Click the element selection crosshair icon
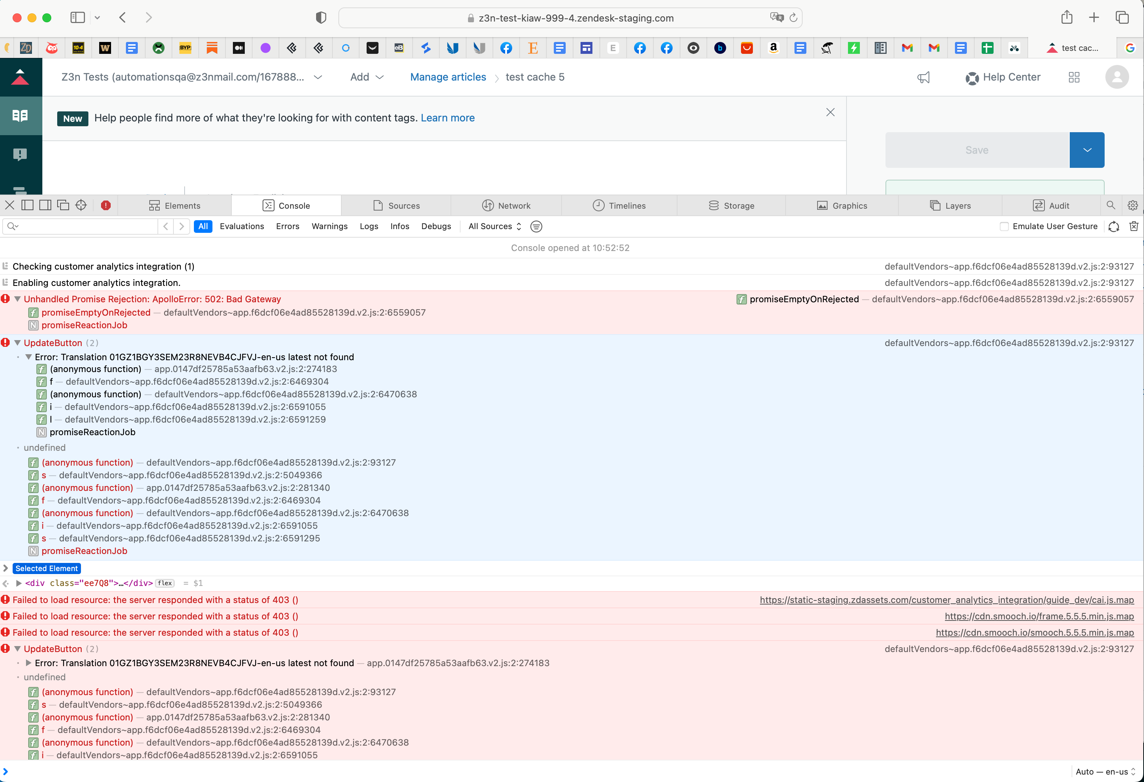The height and width of the screenshot is (782, 1144). (x=81, y=205)
